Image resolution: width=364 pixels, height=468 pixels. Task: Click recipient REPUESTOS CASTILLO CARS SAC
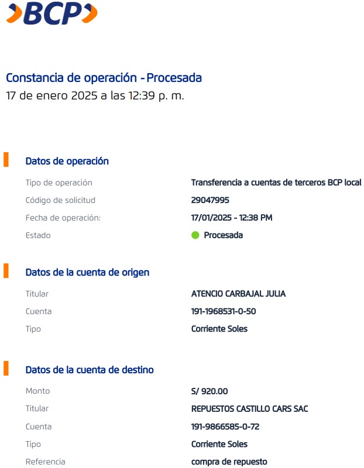[x=249, y=408]
